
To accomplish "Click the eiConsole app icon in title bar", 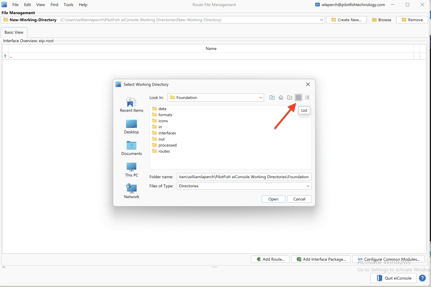I will [4, 5].
